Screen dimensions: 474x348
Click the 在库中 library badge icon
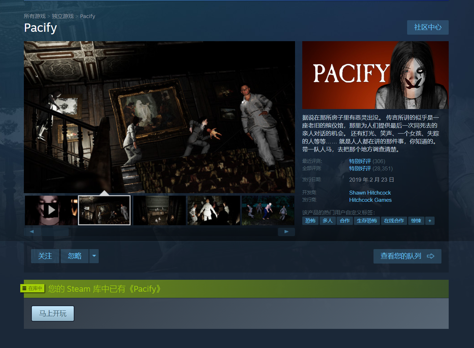[x=32, y=288]
